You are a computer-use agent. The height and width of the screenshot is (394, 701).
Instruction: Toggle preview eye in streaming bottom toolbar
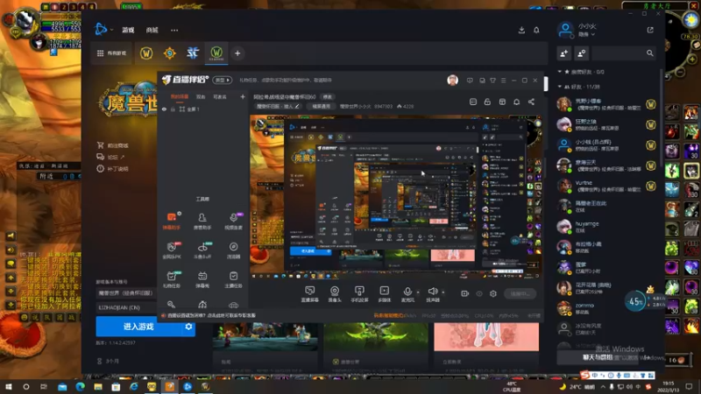pyautogui.click(x=478, y=294)
